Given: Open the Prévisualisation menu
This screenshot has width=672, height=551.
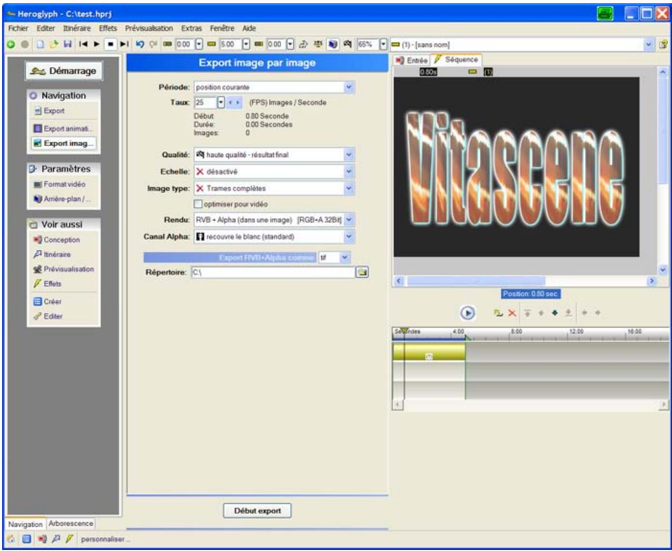Looking at the screenshot, I should tap(149, 28).
